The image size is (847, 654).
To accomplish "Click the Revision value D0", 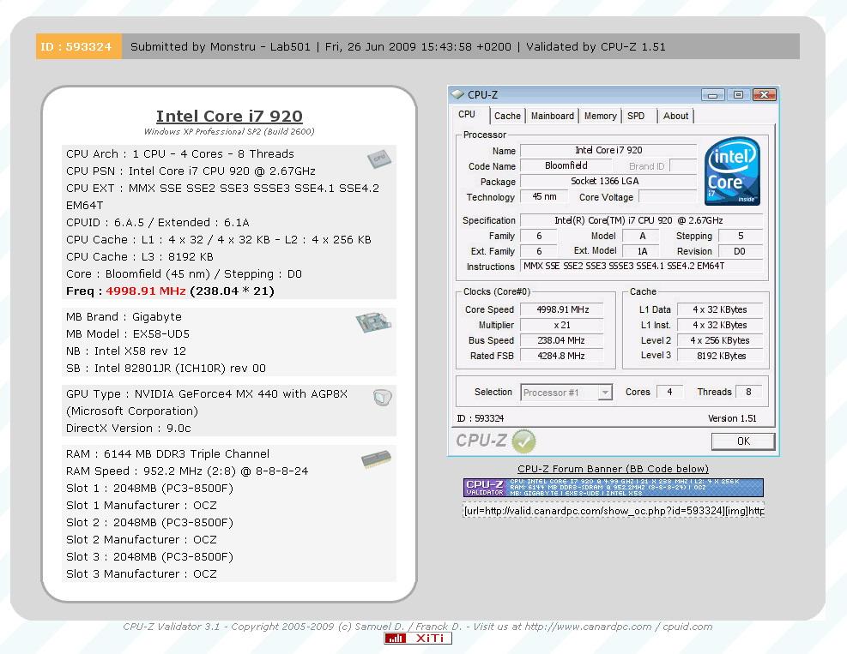I will 740,251.
